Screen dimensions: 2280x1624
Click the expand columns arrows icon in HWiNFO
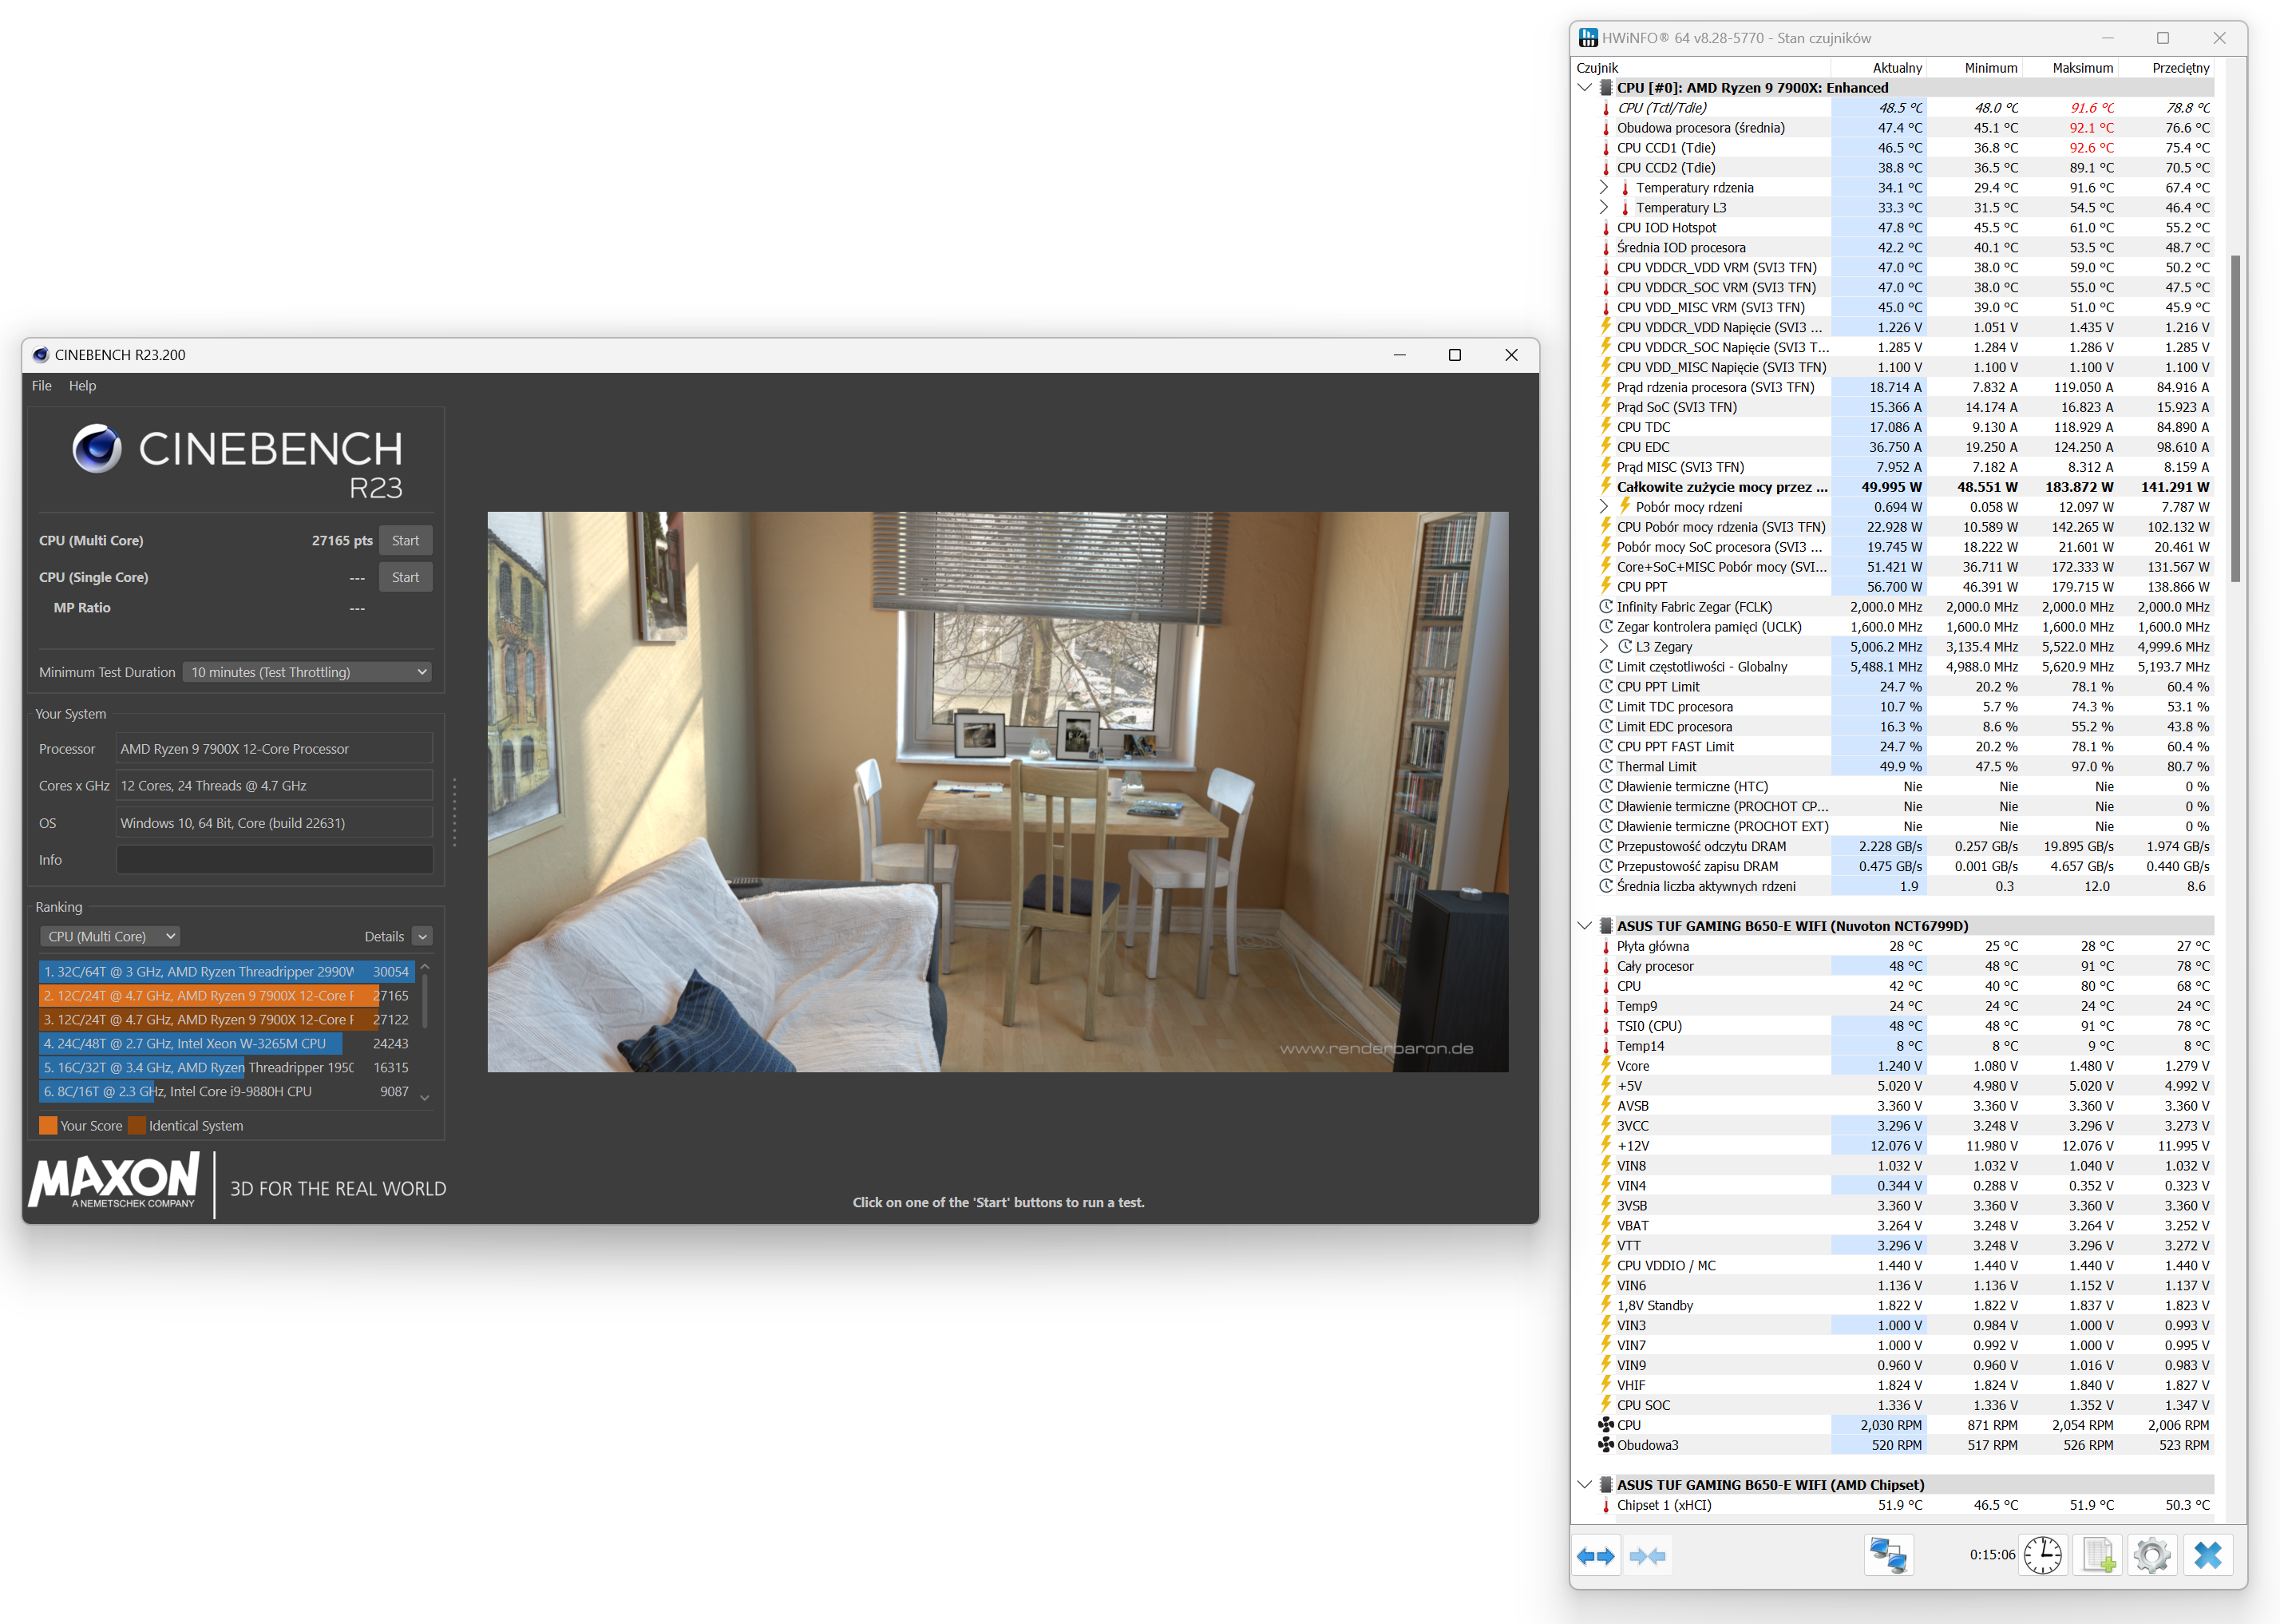(x=1595, y=1556)
